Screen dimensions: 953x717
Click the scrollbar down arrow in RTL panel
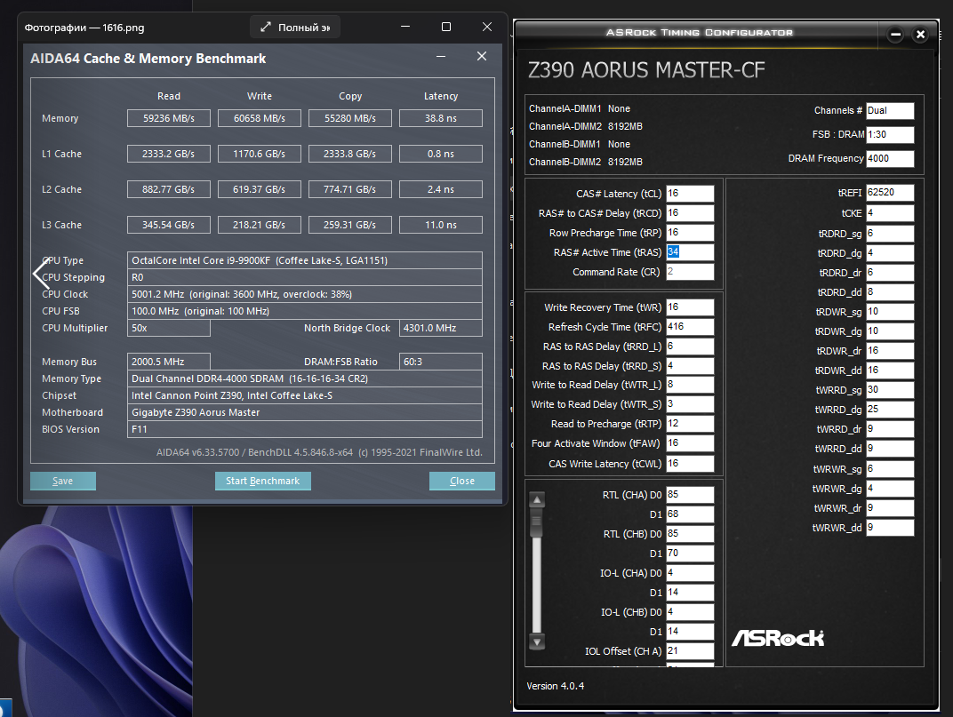(537, 641)
